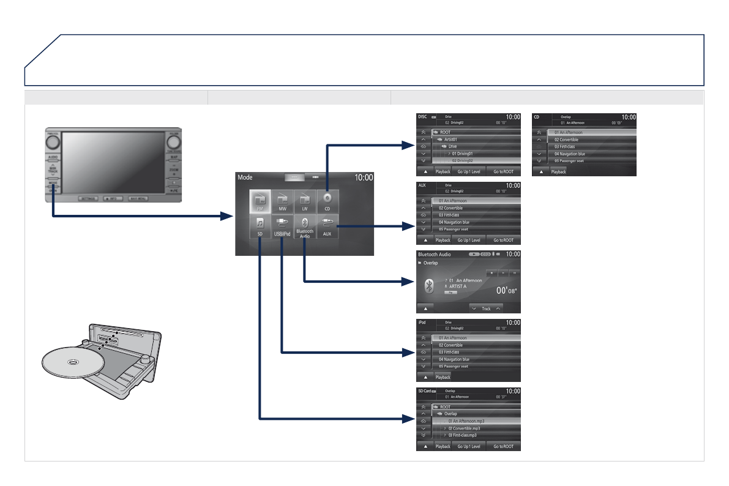Screen dimensions: 729x486
Task: Select the MW radio source icon
Action: point(282,201)
